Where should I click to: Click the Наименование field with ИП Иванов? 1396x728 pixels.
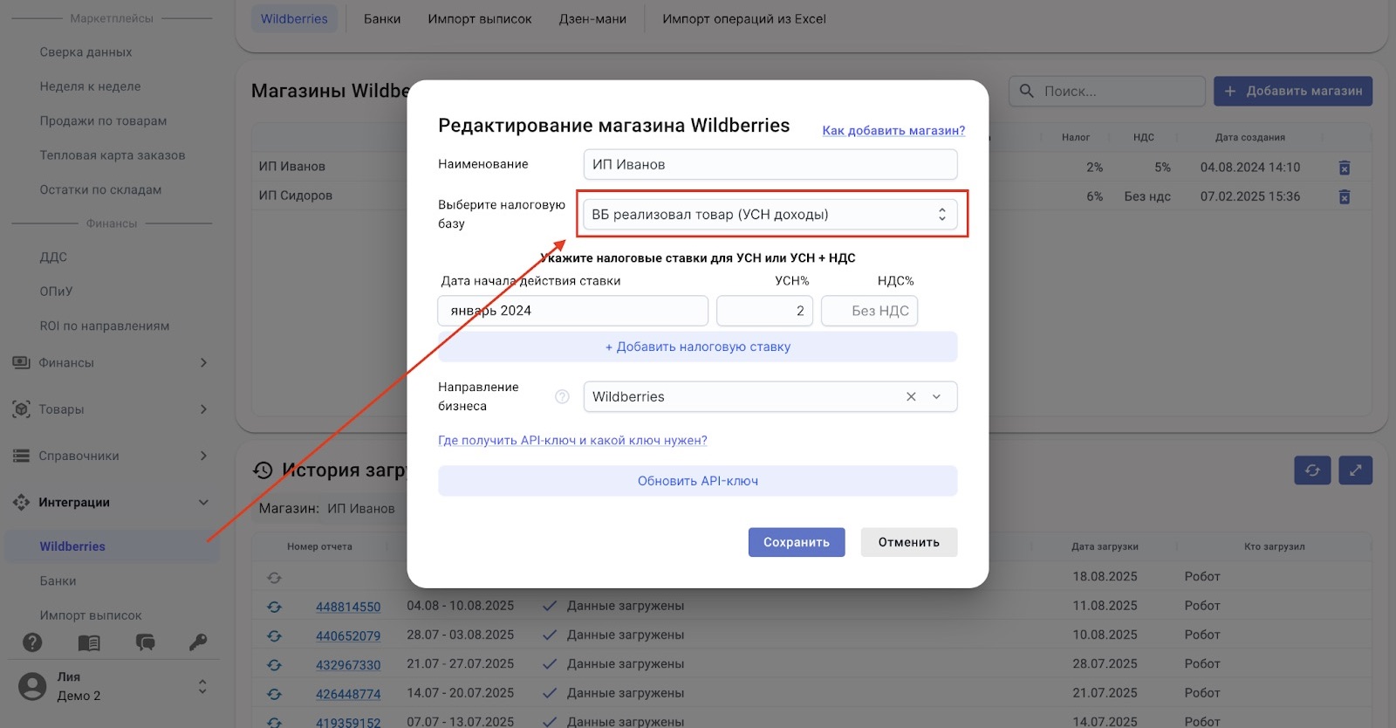(770, 164)
